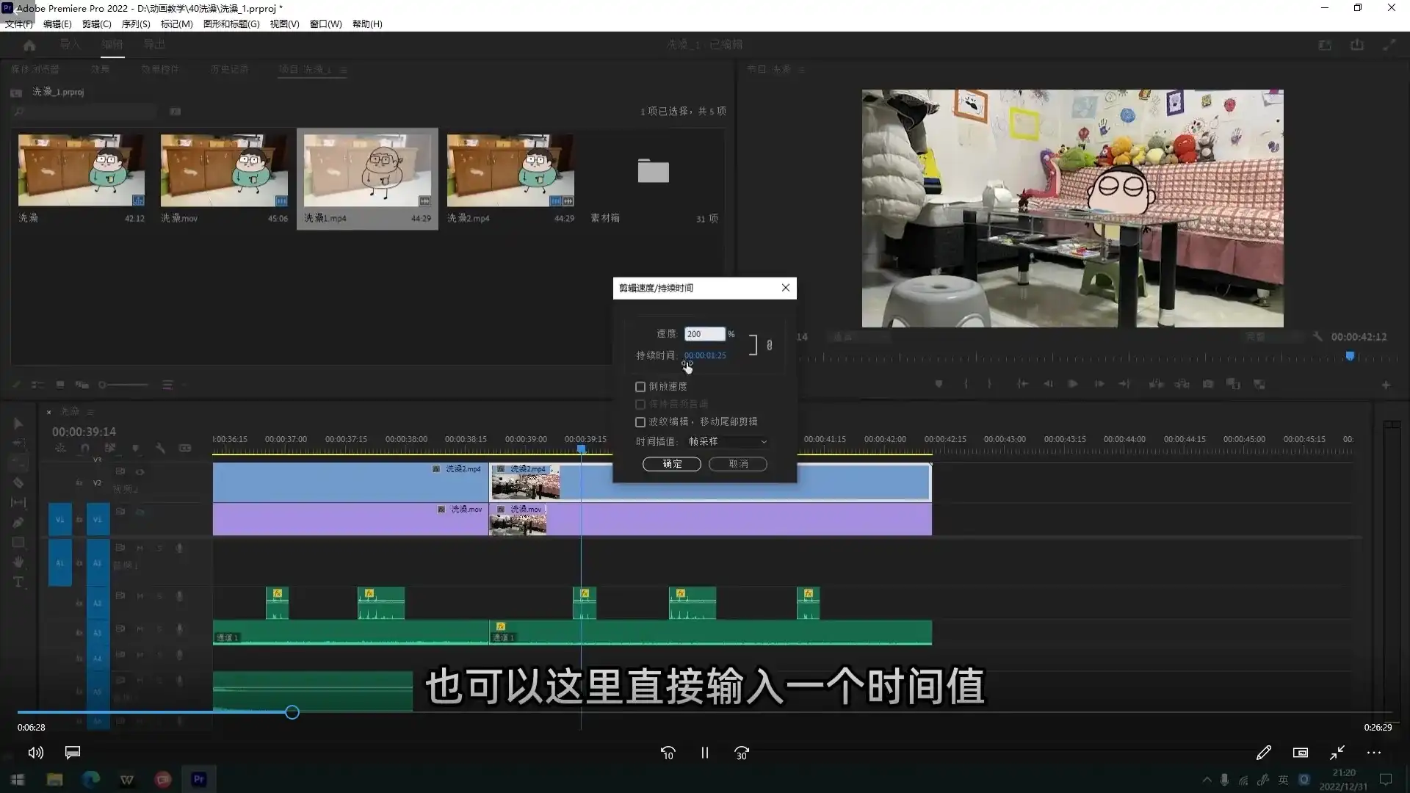Check 波纹编辑 ripple edit option
The image size is (1410, 793).
tap(640, 421)
